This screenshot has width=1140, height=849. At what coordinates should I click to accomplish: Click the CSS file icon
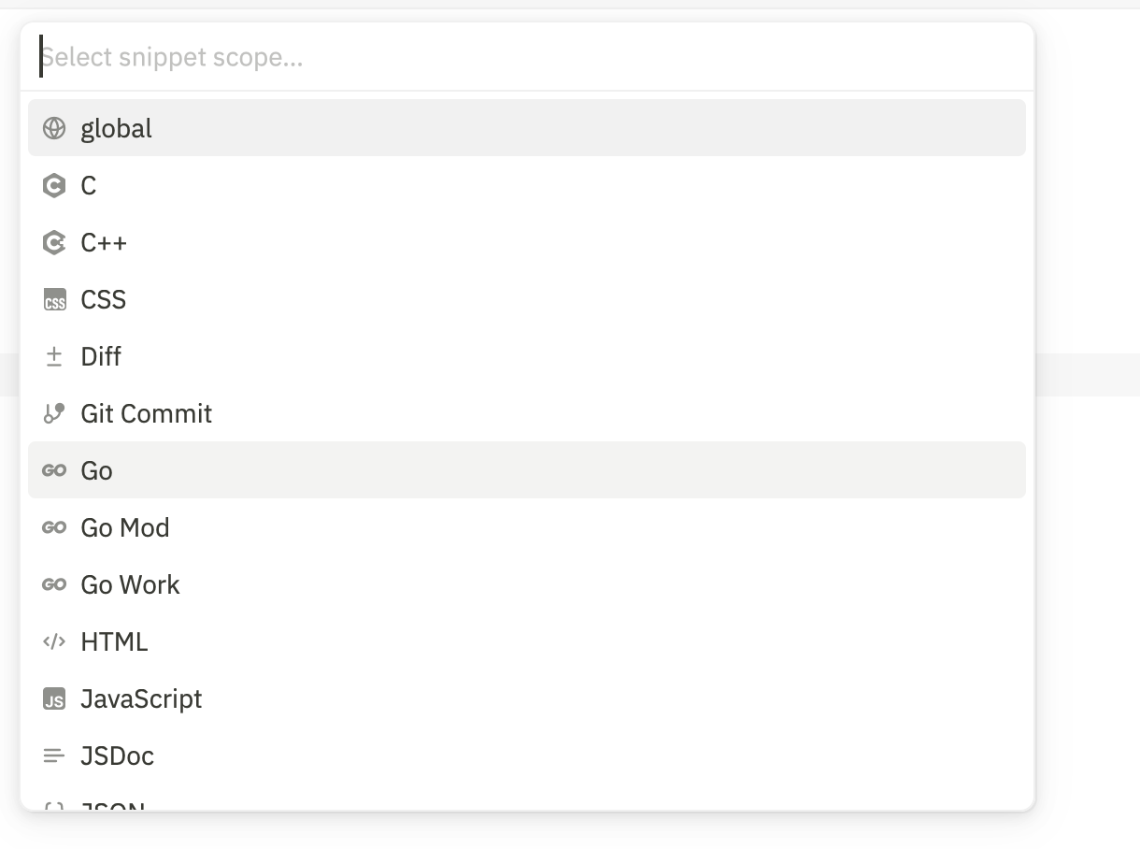(x=54, y=300)
